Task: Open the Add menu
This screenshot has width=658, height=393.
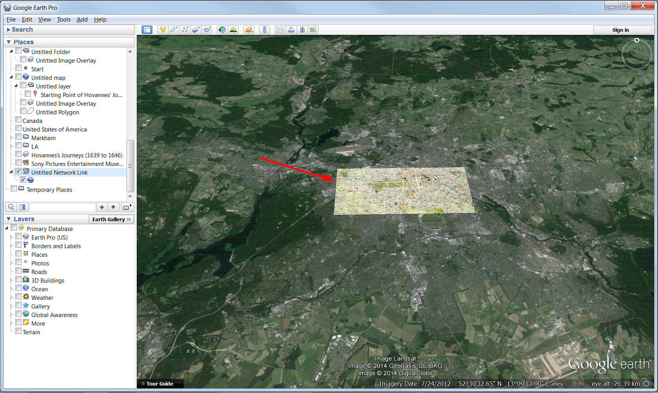Action: pos(82,20)
